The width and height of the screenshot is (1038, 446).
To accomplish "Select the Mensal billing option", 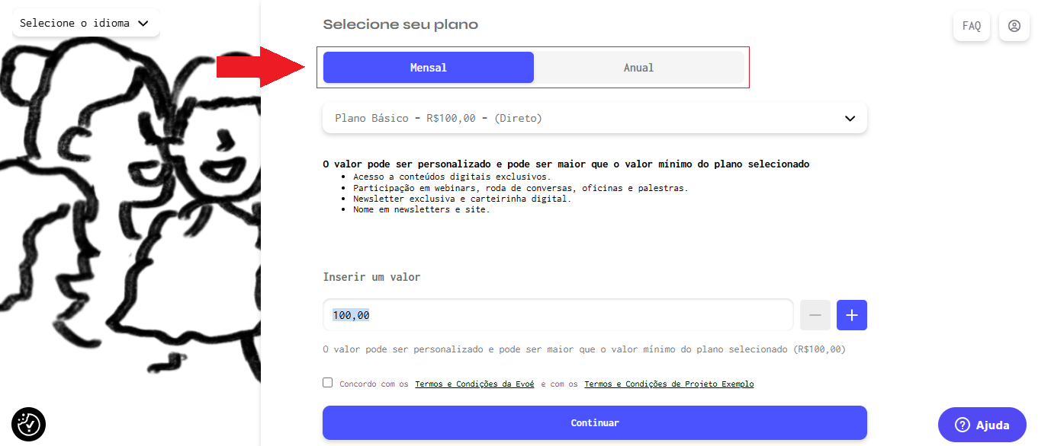I will [x=429, y=68].
